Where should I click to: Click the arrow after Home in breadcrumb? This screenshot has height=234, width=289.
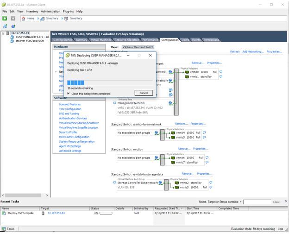pos(38,19)
